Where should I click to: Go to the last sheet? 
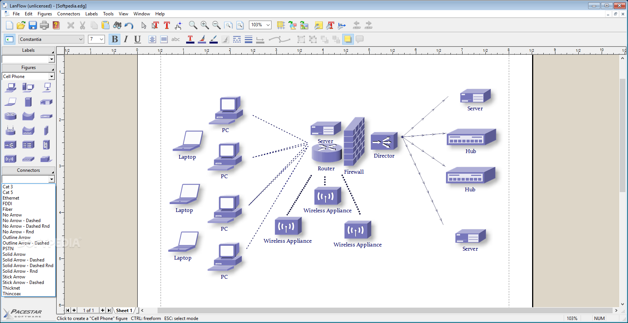click(109, 310)
